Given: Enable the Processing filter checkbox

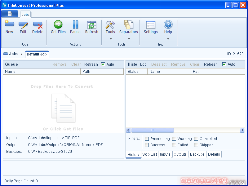Looking at the screenshot, I should click(x=147, y=139).
